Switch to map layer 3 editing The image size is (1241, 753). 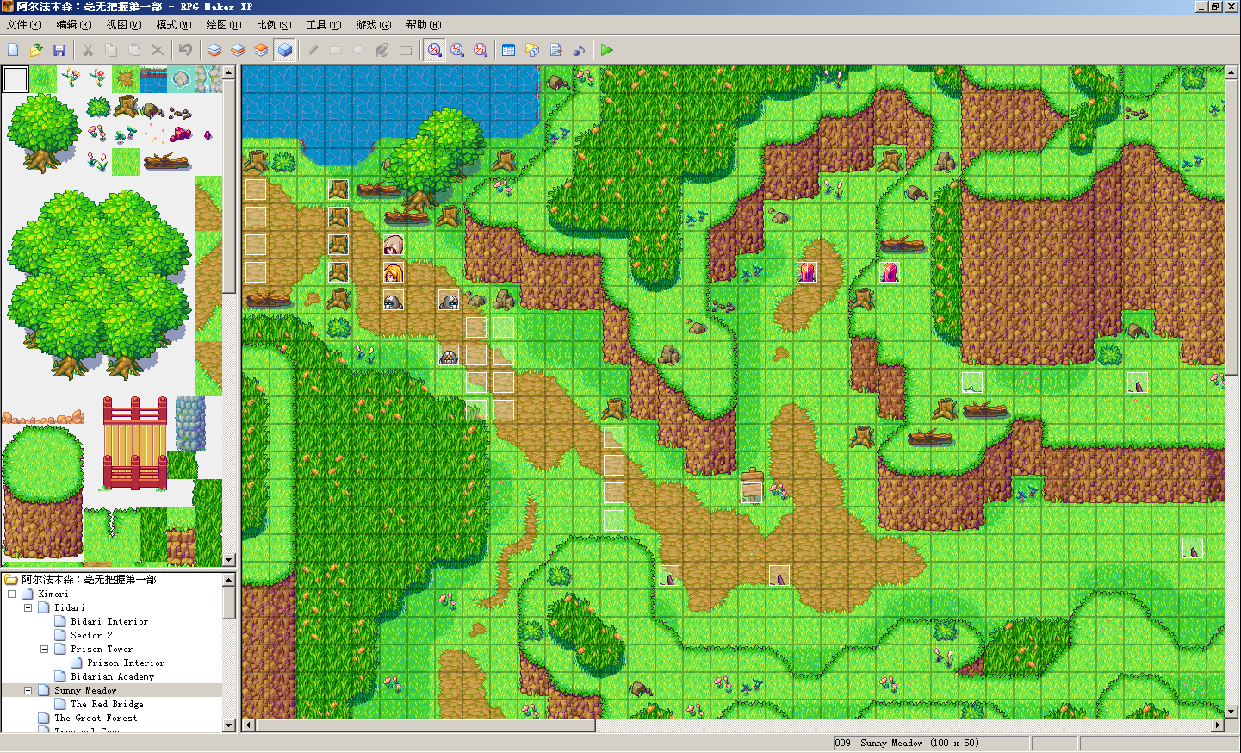pos(261,50)
